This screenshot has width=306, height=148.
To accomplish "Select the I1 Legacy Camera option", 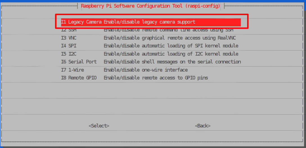I will coord(81,22).
